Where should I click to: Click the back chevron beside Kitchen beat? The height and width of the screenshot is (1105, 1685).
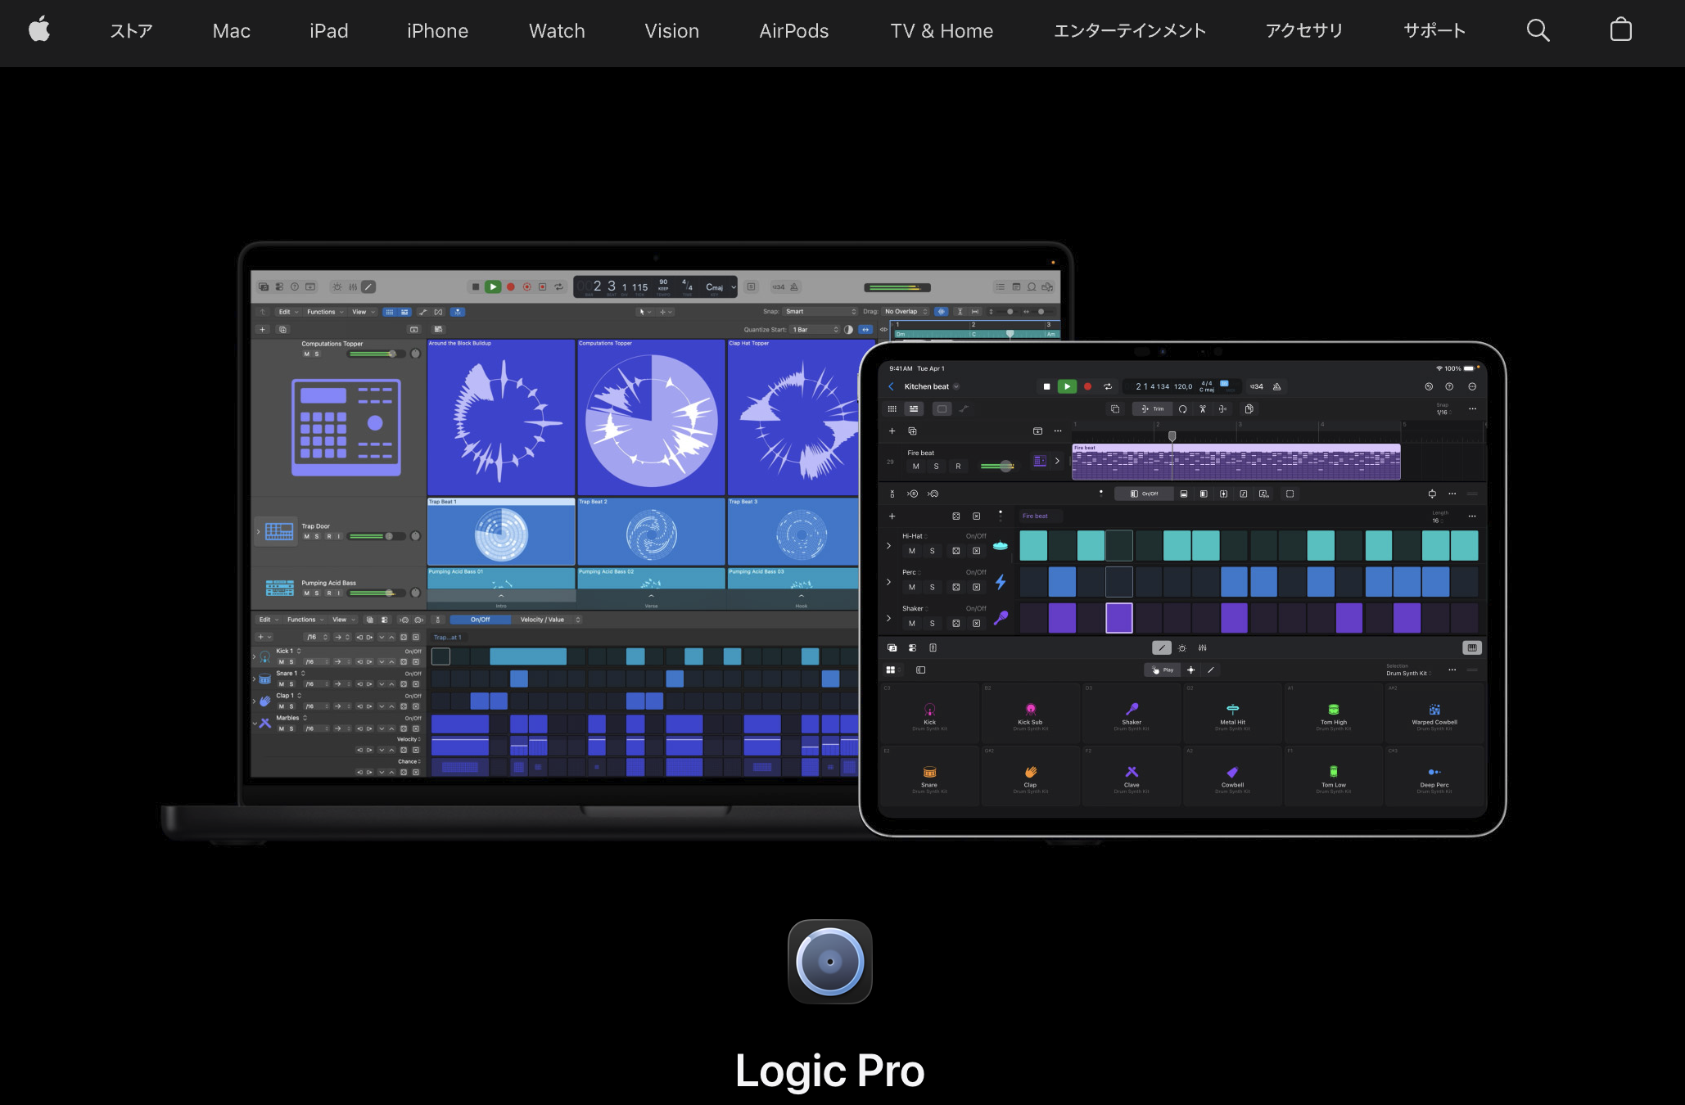pyautogui.click(x=892, y=386)
